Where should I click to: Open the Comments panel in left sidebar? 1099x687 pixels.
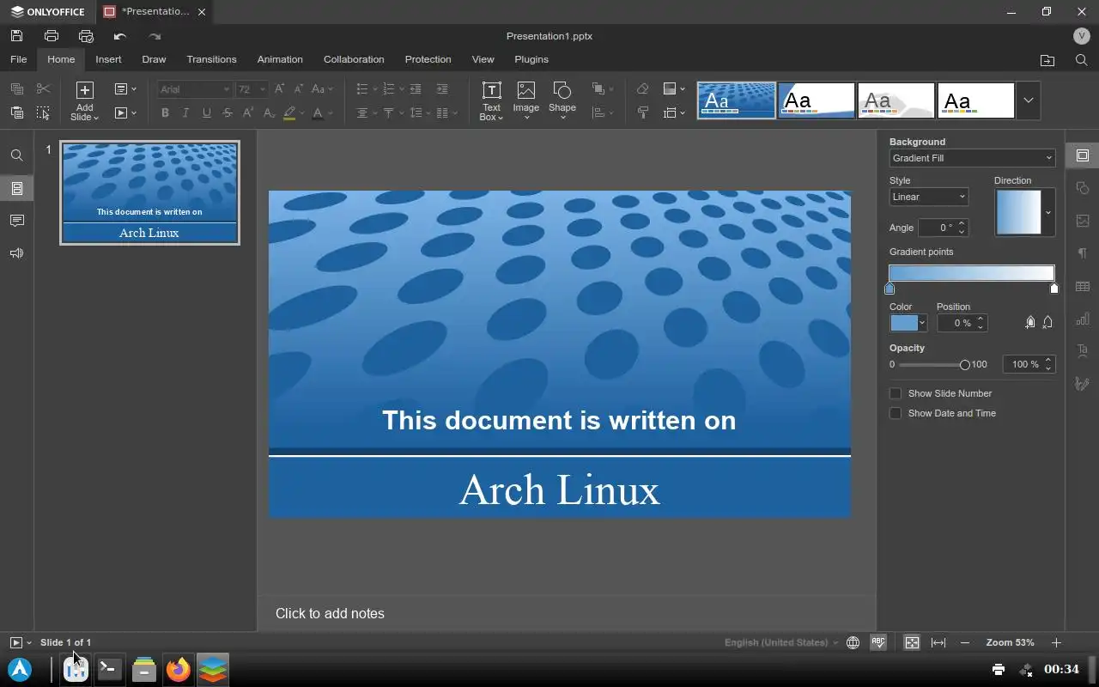[16, 221]
